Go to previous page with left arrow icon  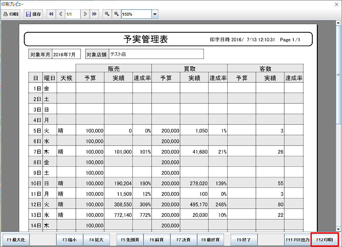pyautogui.click(x=60, y=14)
